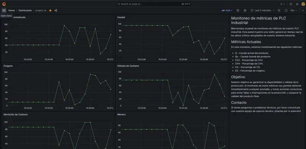Viewport: 306px width, 149px height.
Task: Zoom out the time range
Action: (x=279, y=11)
